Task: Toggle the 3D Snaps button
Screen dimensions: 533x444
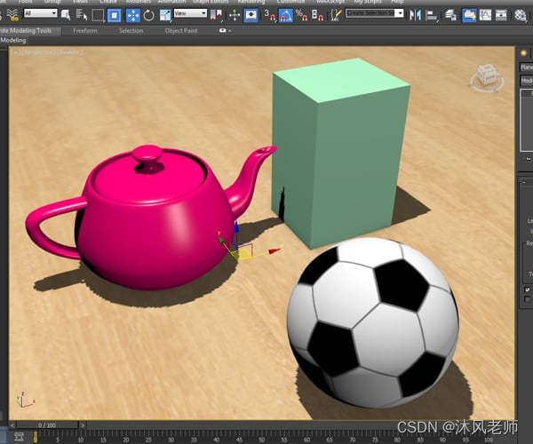Action: click(270, 15)
